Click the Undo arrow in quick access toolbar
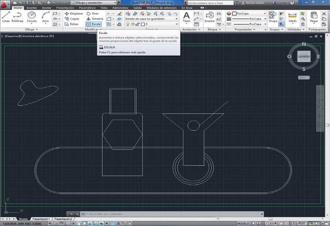The width and height of the screenshot is (330, 226). coord(55,3)
